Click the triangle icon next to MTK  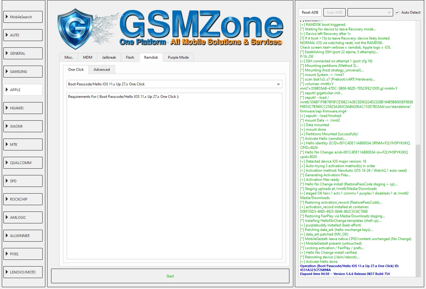click(x=7, y=144)
